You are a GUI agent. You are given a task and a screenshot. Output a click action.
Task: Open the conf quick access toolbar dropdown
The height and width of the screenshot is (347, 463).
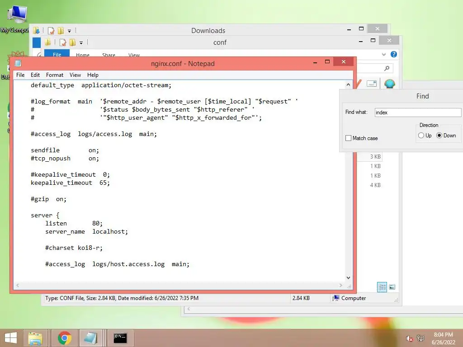81,43
